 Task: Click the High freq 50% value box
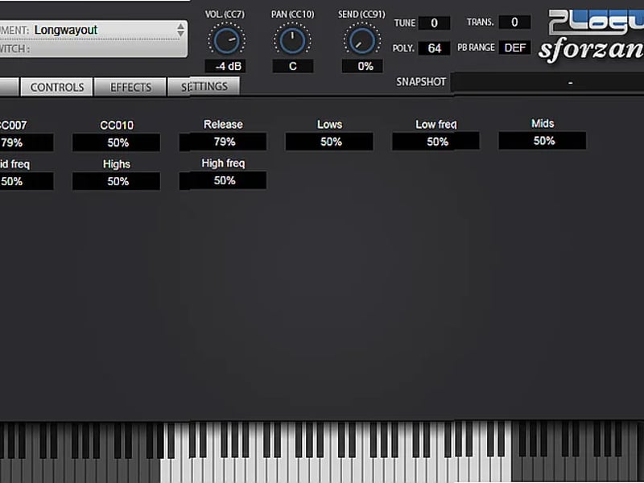click(222, 180)
